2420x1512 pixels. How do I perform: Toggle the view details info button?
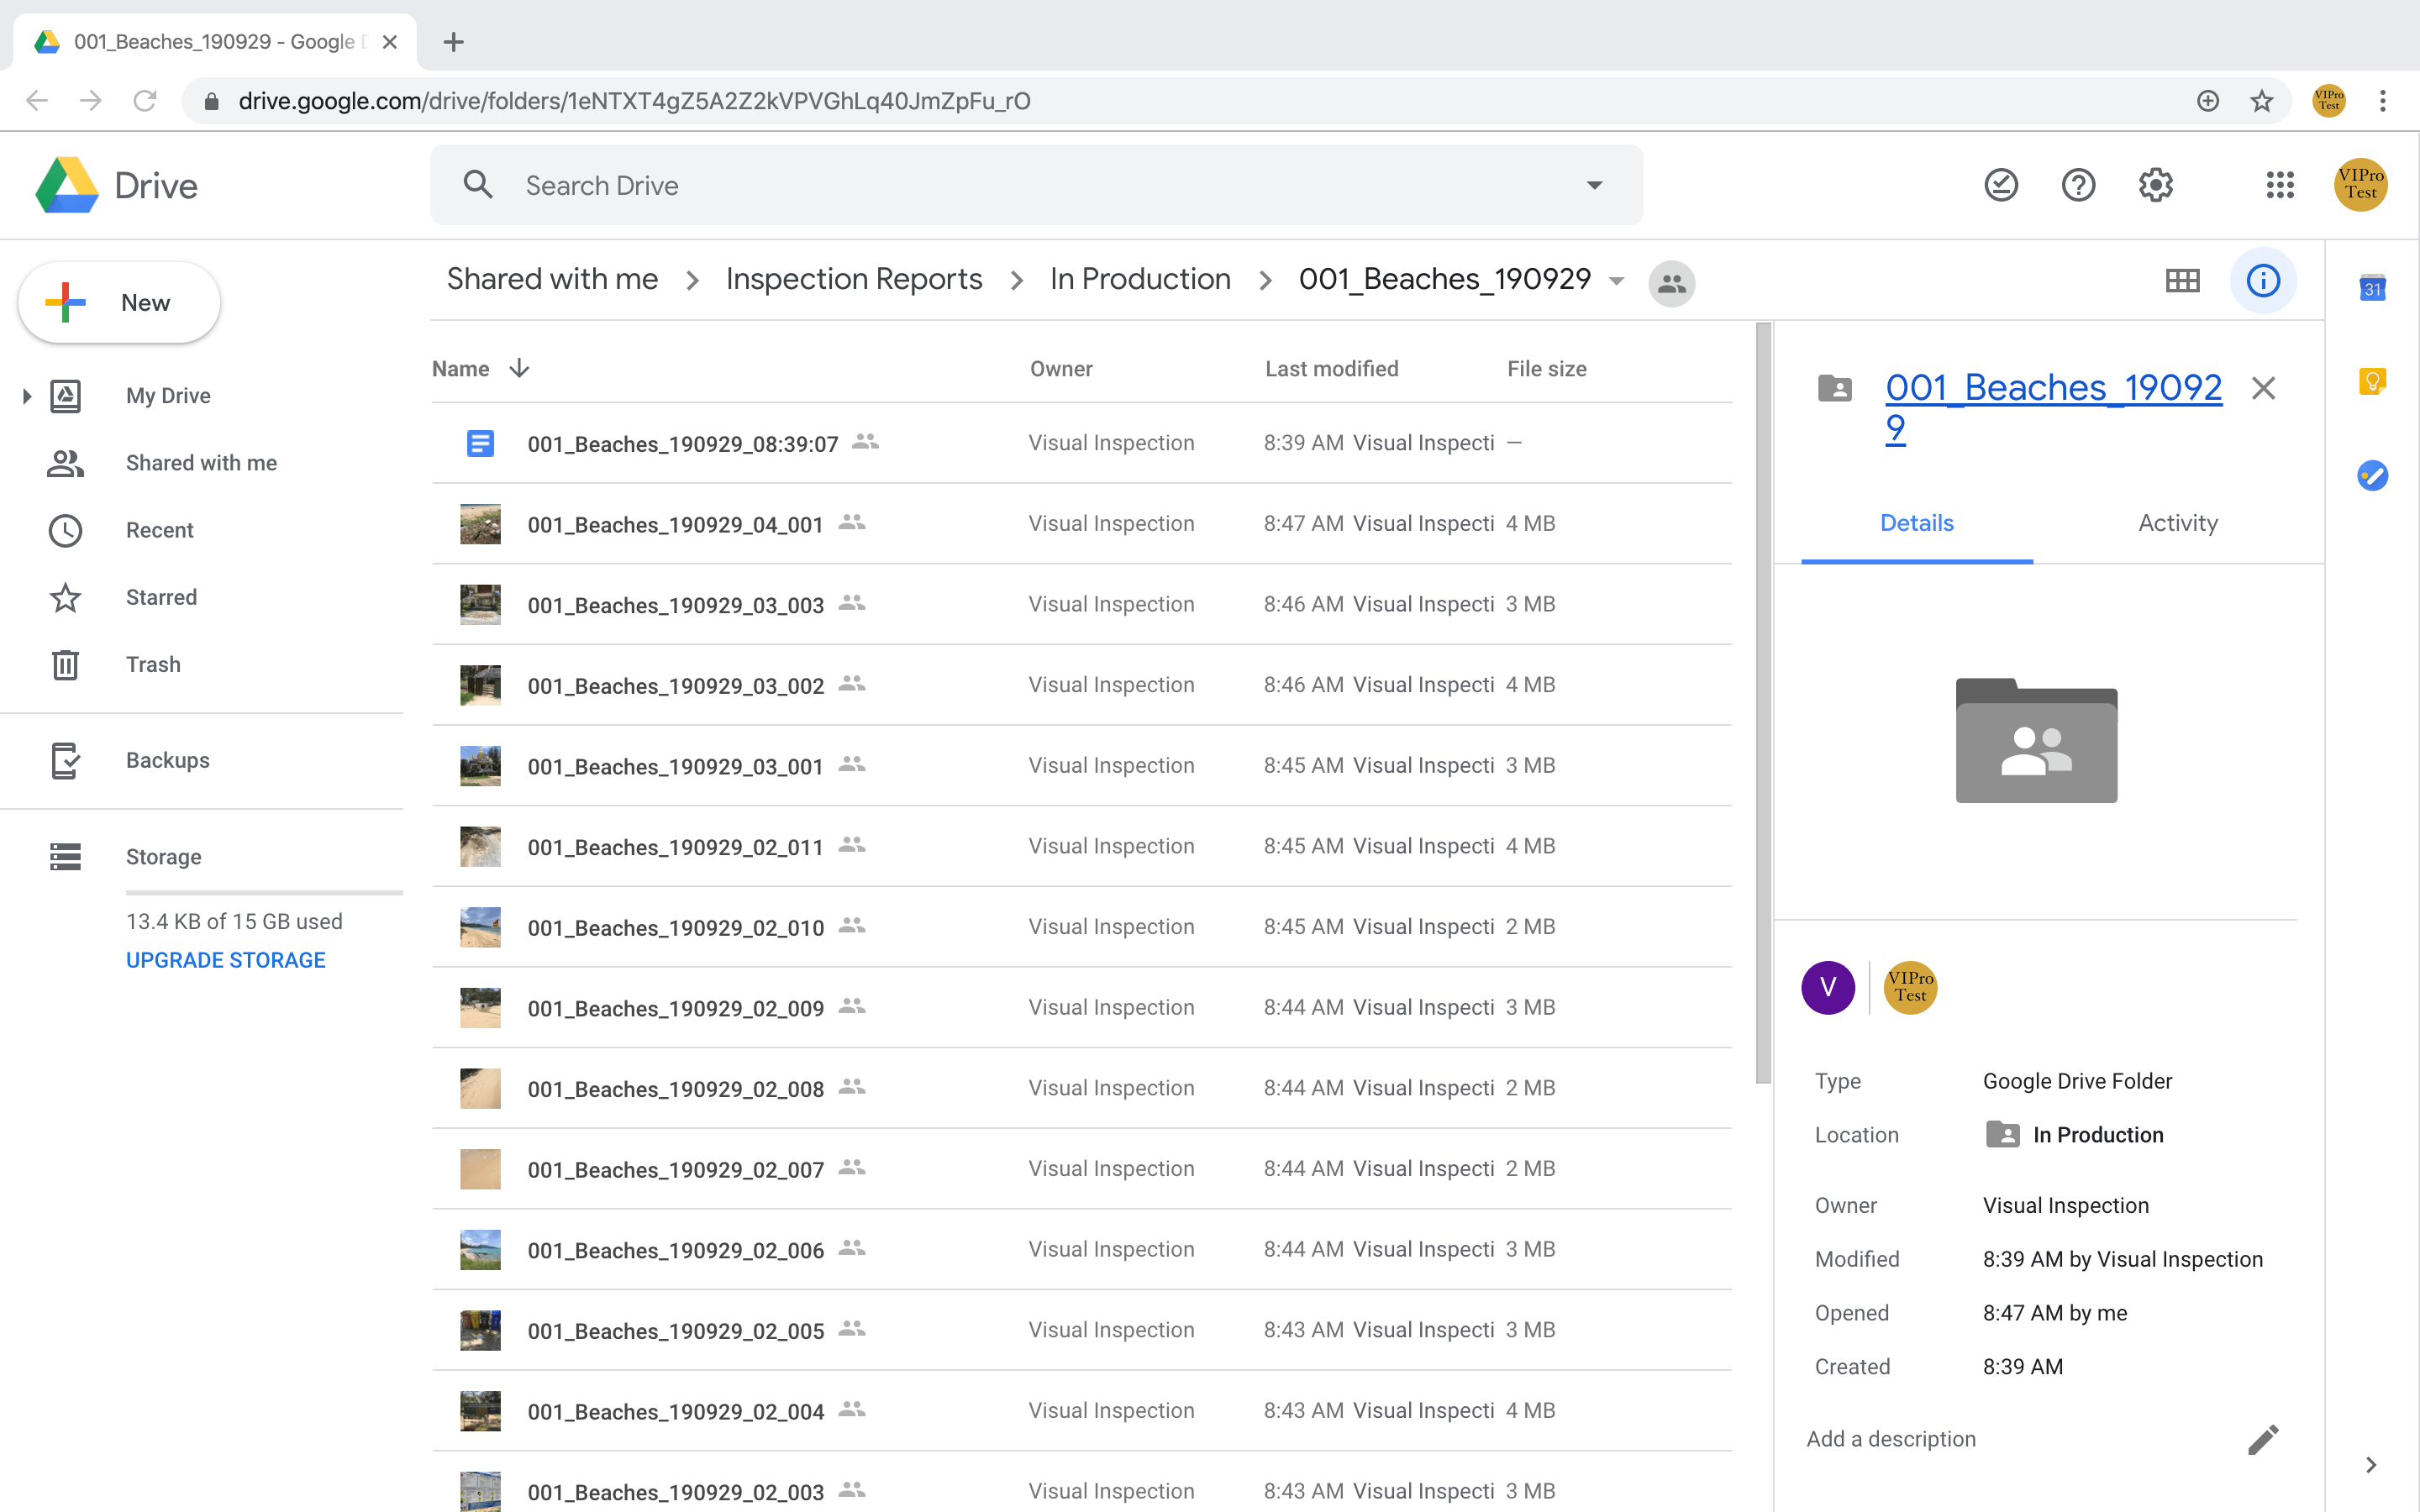pos(2263,281)
